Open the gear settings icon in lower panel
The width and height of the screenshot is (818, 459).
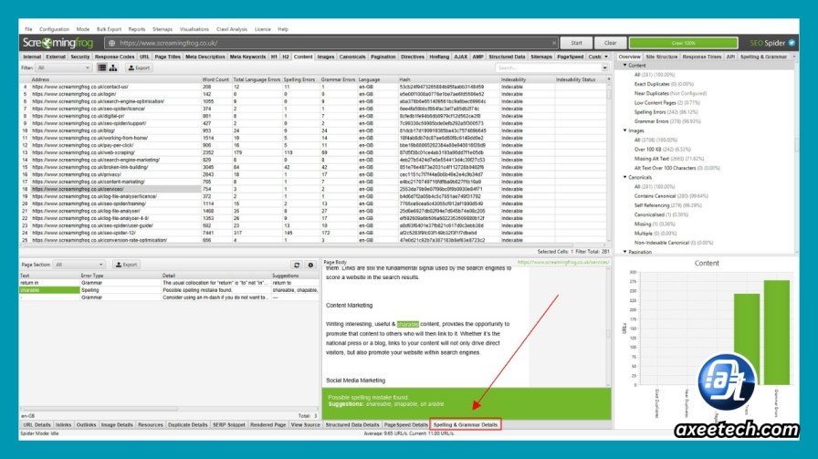pyautogui.click(x=311, y=265)
